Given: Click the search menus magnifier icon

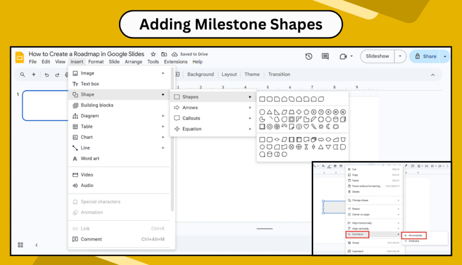Looking at the screenshot, I should point(23,74).
